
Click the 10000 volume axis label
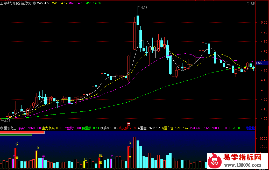263,139
